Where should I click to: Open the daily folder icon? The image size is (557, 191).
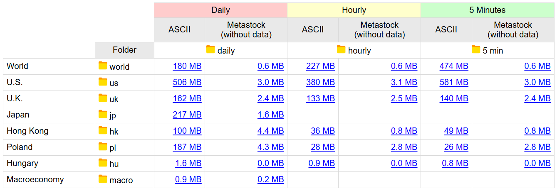click(x=211, y=50)
